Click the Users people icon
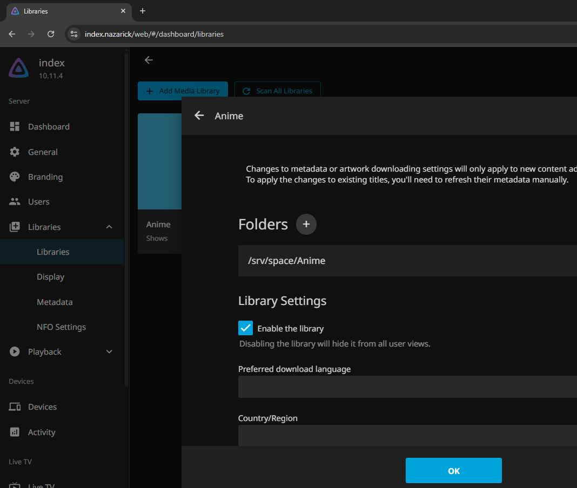Image resolution: width=577 pixels, height=488 pixels. (x=15, y=201)
